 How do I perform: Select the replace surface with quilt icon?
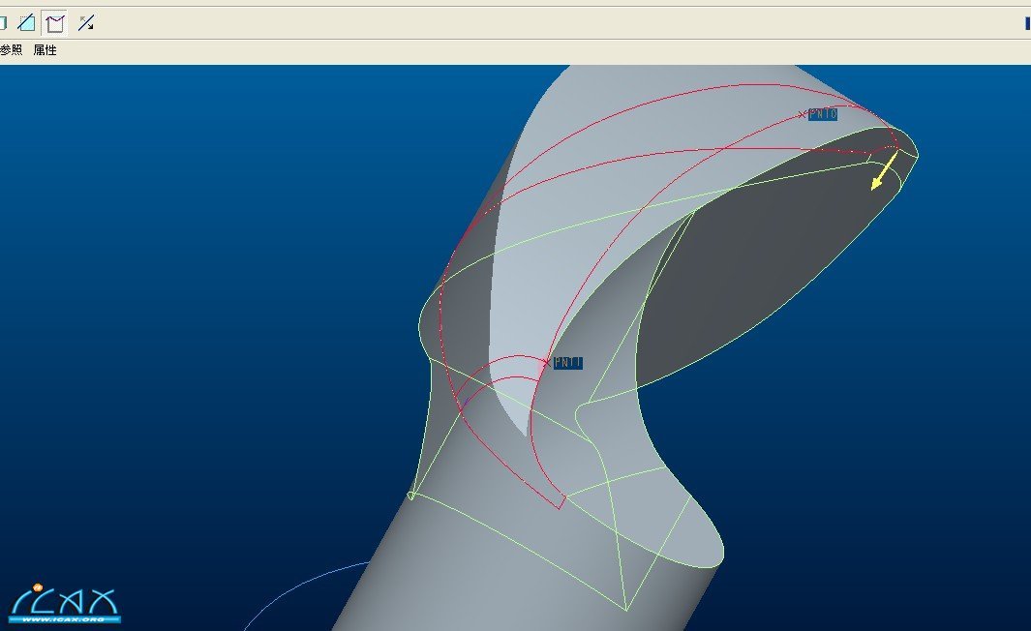(54, 23)
